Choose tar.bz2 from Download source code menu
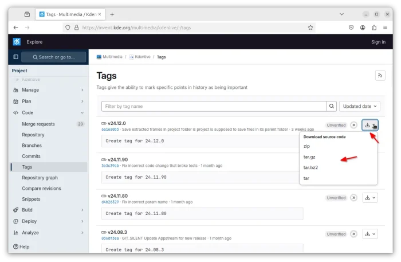 pyautogui.click(x=310, y=167)
